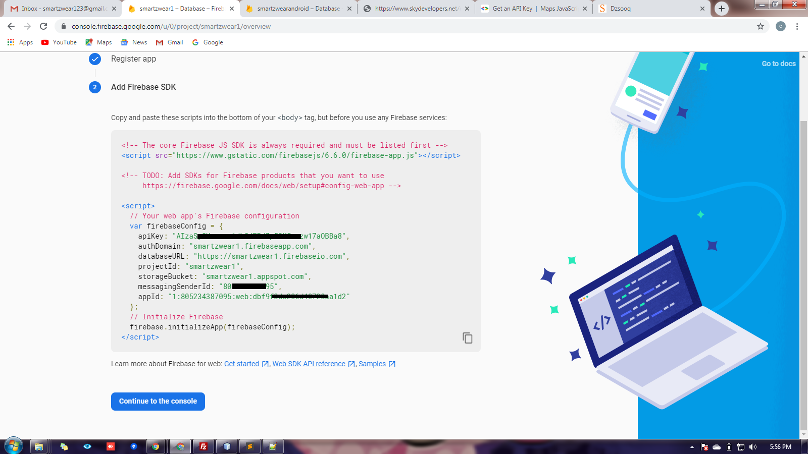Bookmark this page with the star icon
This screenshot has height=454, width=808.
(x=761, y=26)
